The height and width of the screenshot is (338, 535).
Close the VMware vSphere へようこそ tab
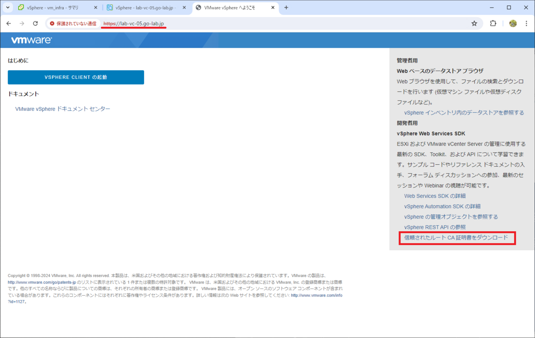click(x=272, y=8)
